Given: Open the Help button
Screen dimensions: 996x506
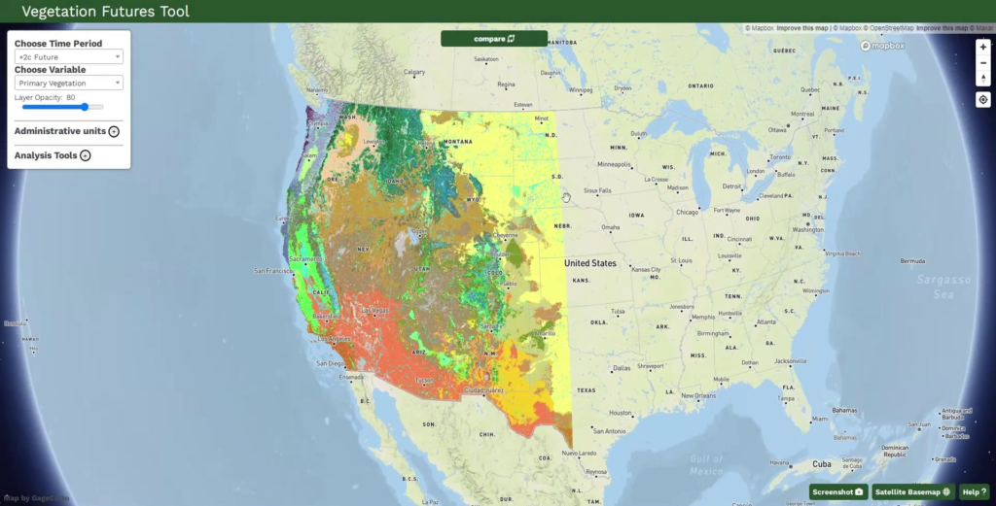Looking at the screenshot, I should pos(975,492).
